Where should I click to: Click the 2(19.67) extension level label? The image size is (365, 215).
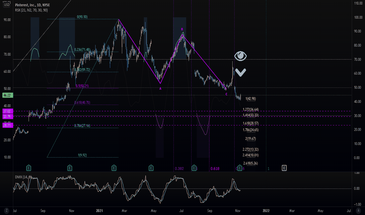tap(251, 138)
